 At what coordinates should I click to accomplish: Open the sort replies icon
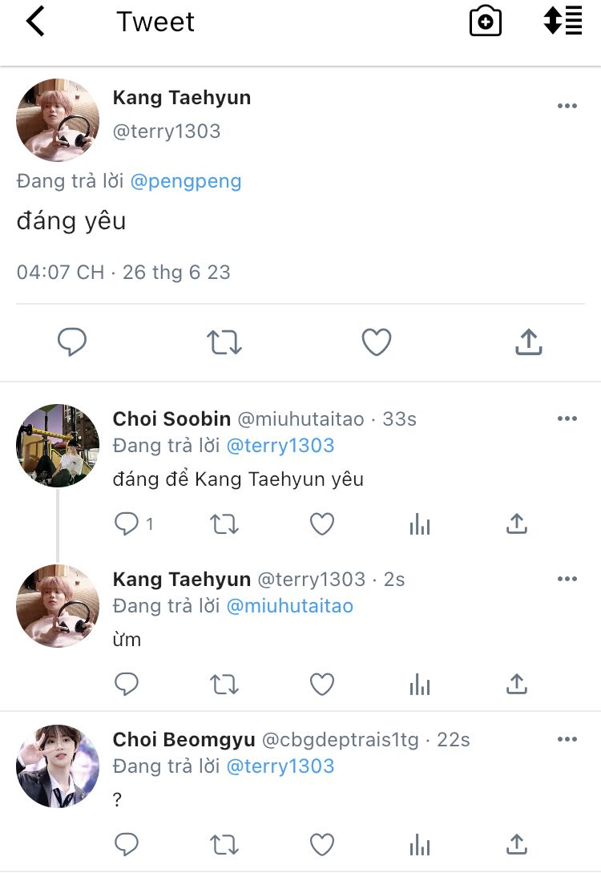point(562,21)
